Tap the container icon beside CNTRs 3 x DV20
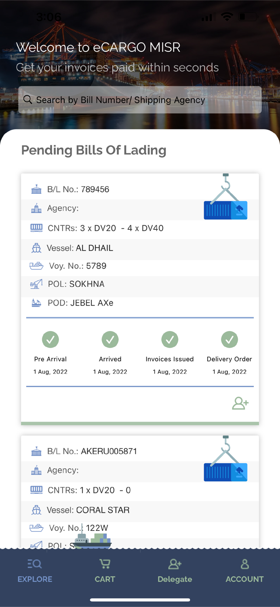This screenshot has width=280, height=607. point(36,228)
